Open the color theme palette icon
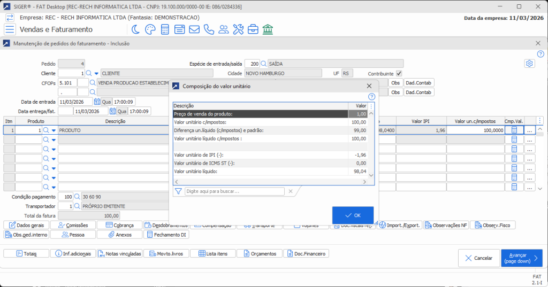548x287 pixels. 150,29
